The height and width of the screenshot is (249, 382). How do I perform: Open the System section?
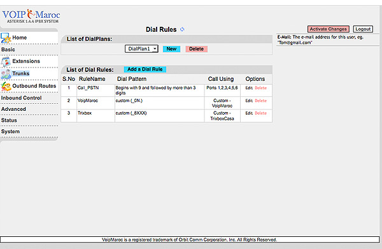(10, 131)
